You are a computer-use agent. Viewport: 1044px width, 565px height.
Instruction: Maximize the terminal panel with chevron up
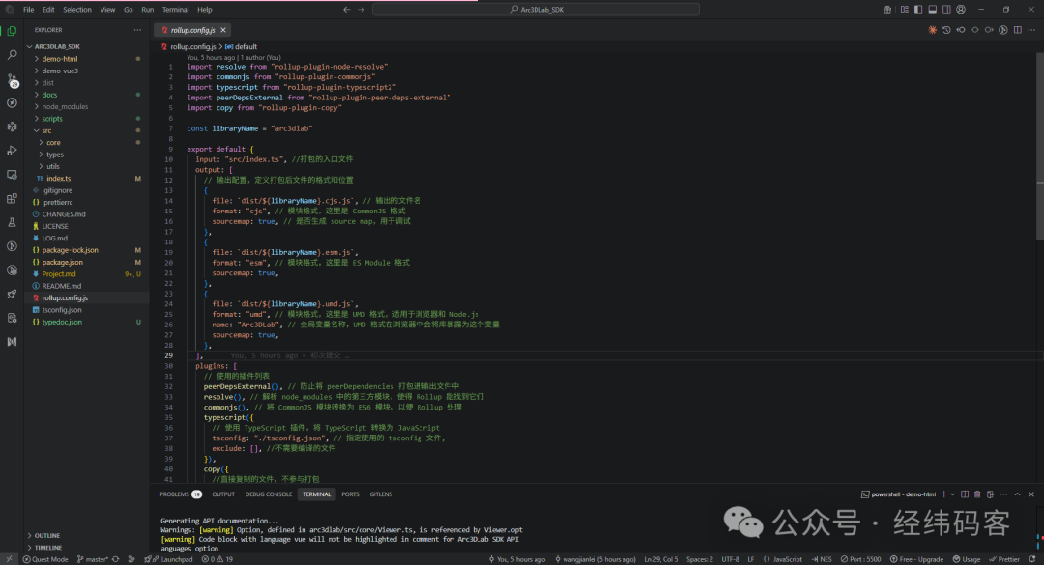coord(1017,494)
